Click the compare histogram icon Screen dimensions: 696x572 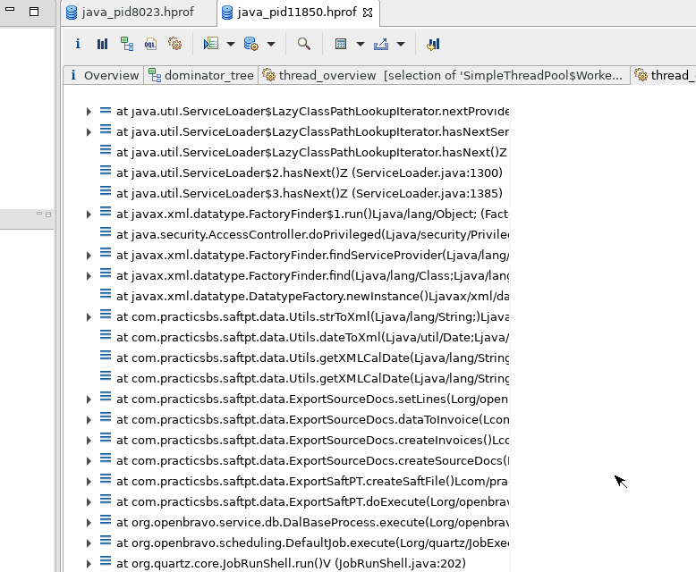point(434,44)
